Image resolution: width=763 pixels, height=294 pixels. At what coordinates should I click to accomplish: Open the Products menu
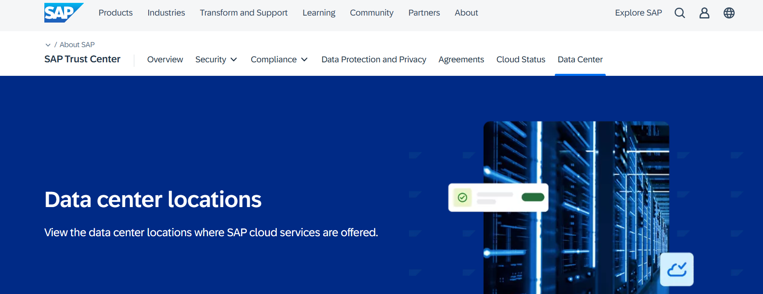pyautogui.click(x=115, y=13)
